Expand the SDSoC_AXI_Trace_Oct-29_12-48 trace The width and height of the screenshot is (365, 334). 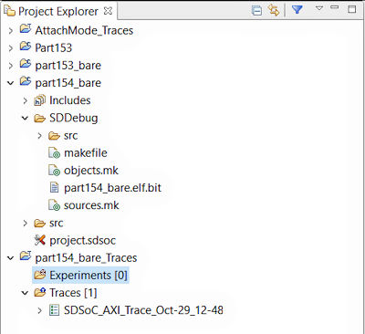coord(39,310)
